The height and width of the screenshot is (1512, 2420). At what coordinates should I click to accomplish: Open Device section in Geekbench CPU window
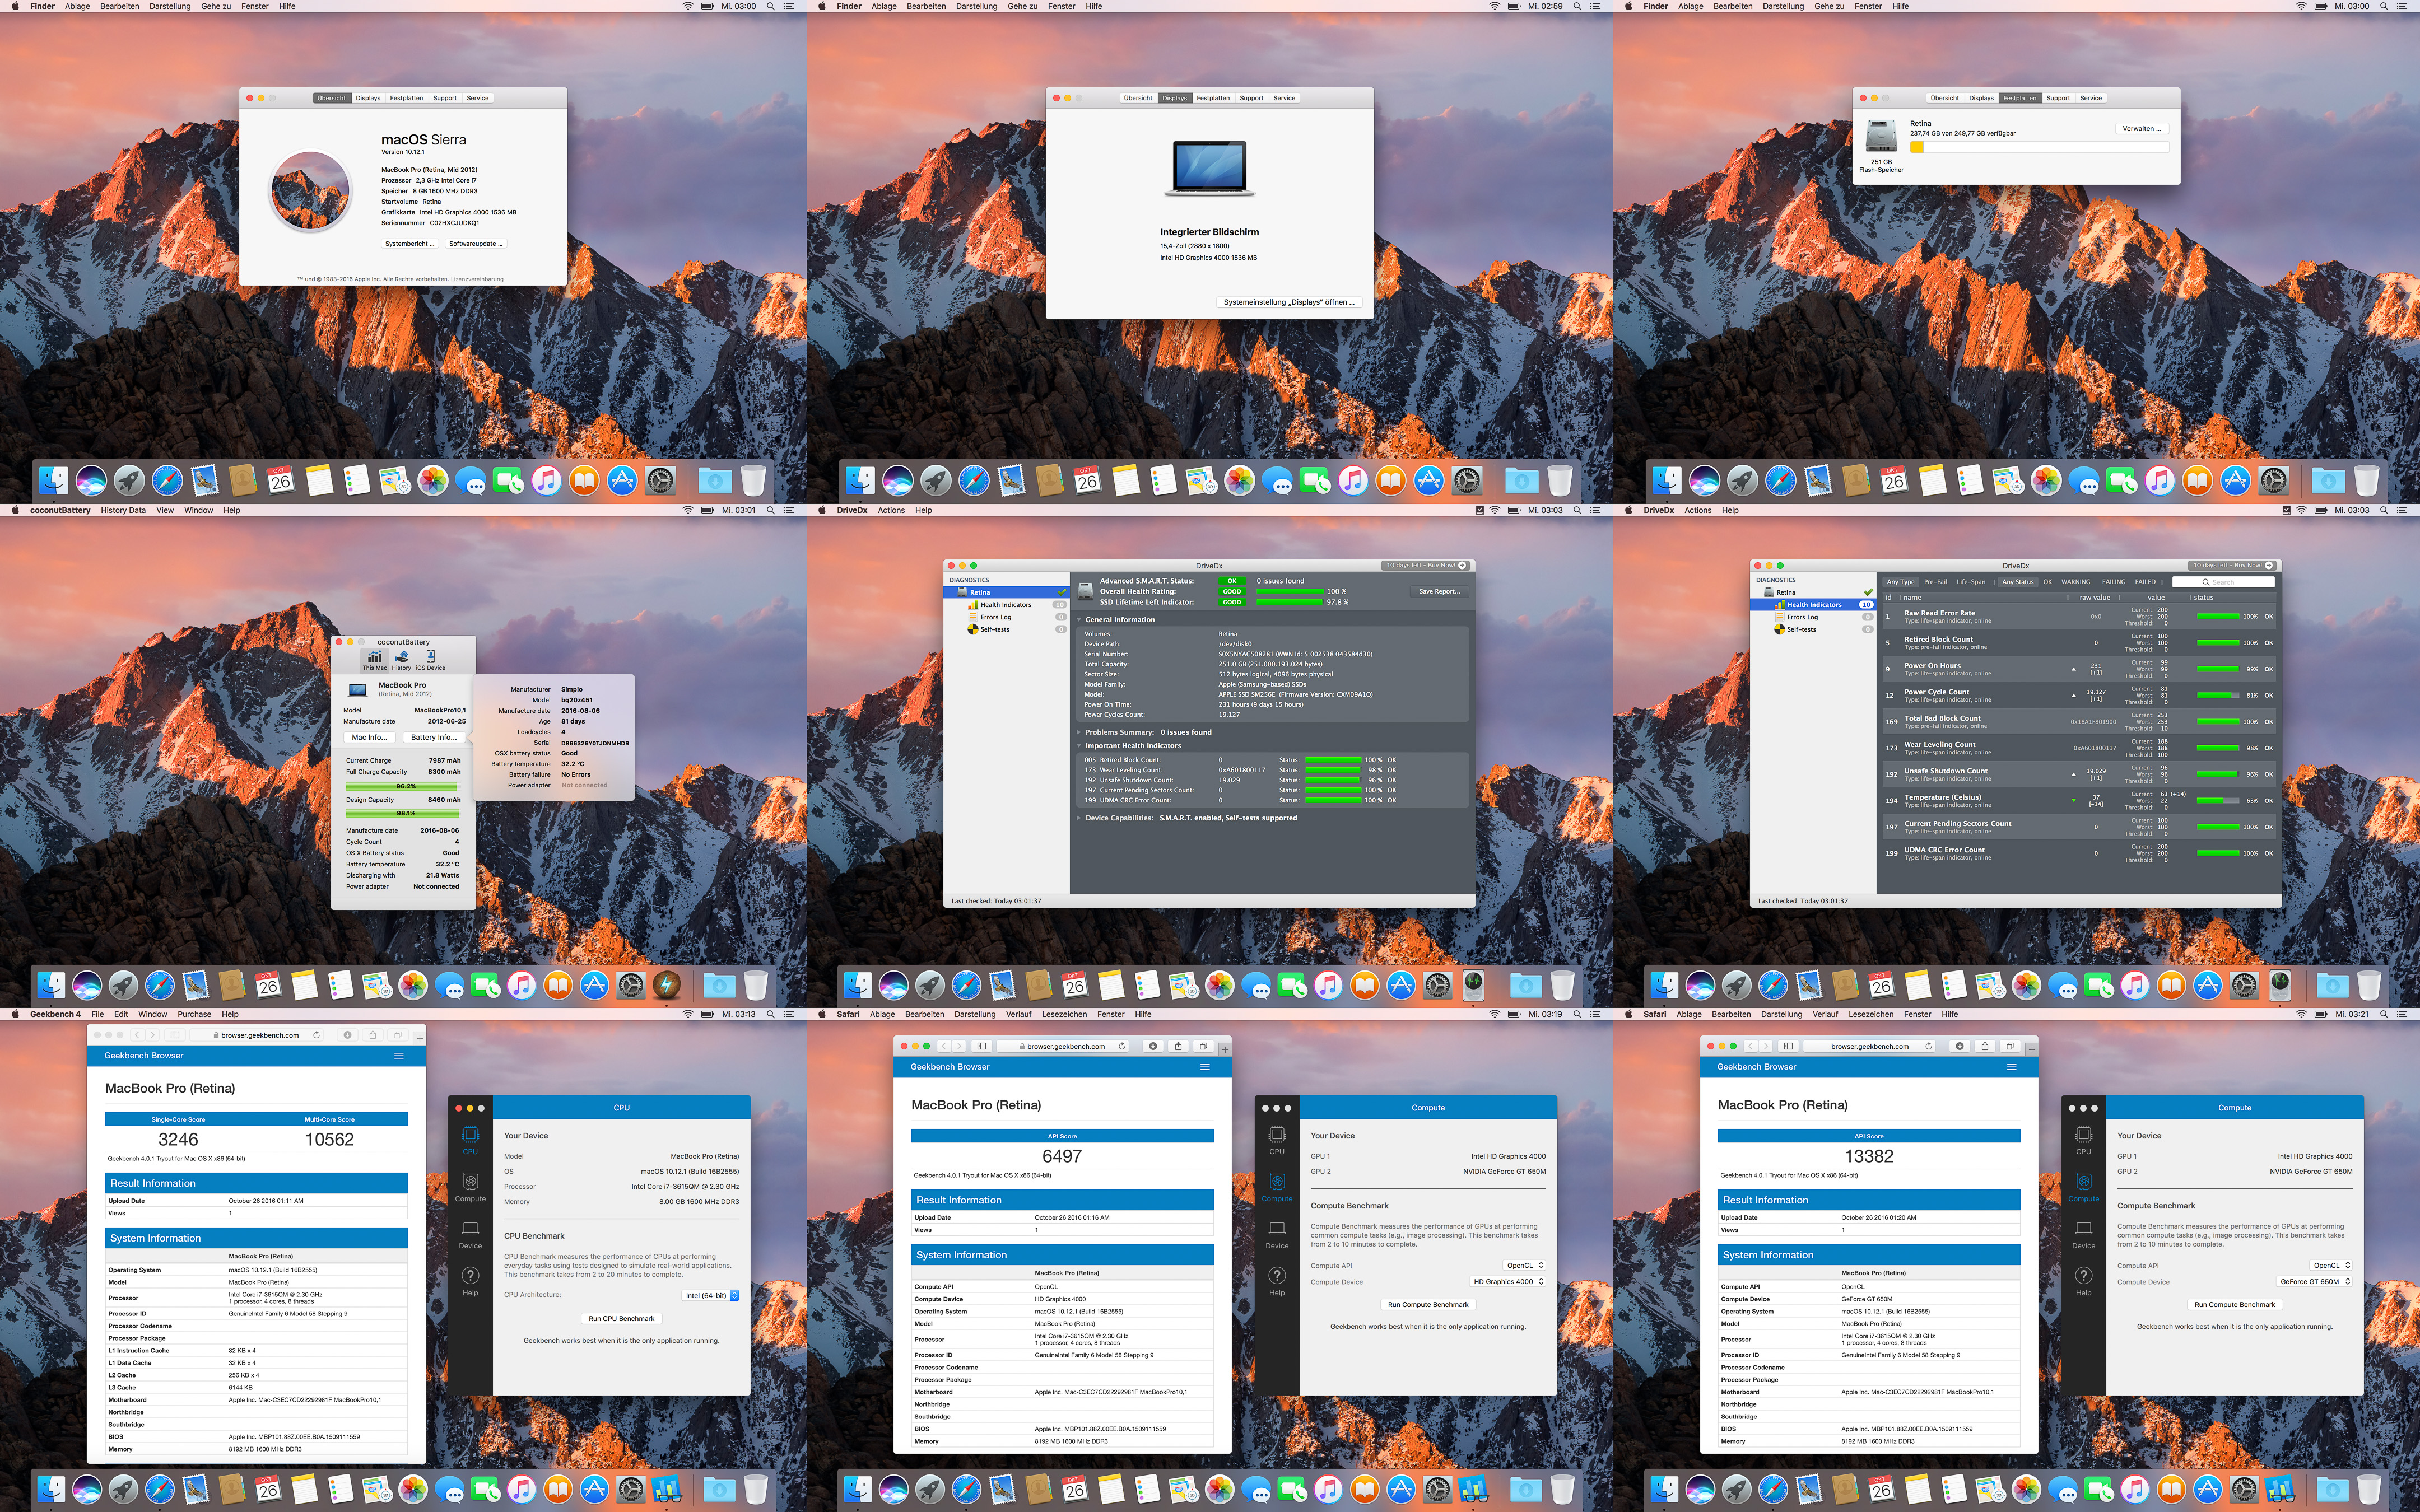point(470,1234)
